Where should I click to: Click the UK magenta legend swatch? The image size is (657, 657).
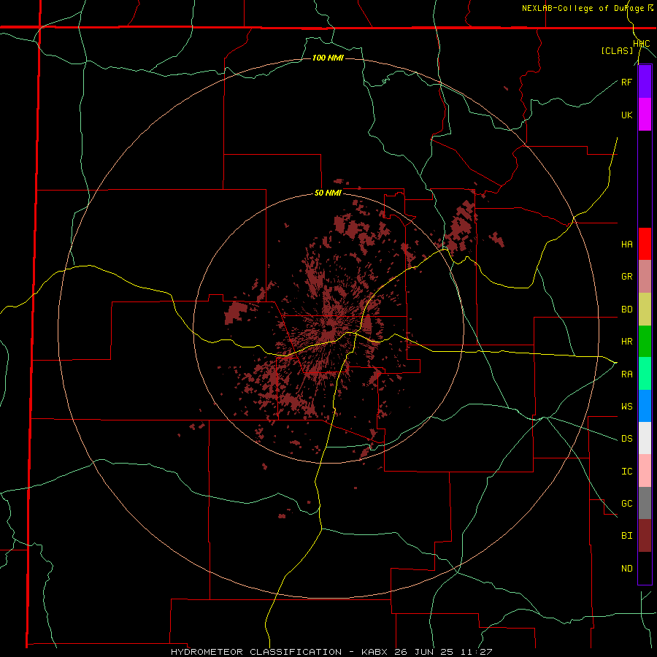645,115
